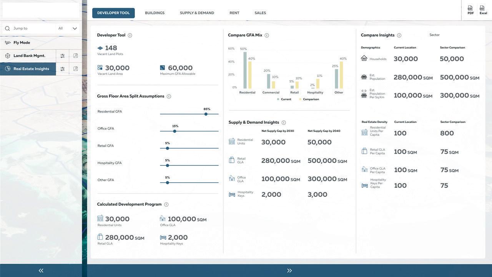Open the All filter dropdown

coord(68,28)
